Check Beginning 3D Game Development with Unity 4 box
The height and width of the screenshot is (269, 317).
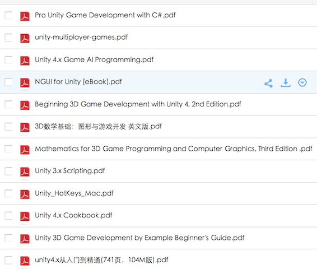point(8,104)
